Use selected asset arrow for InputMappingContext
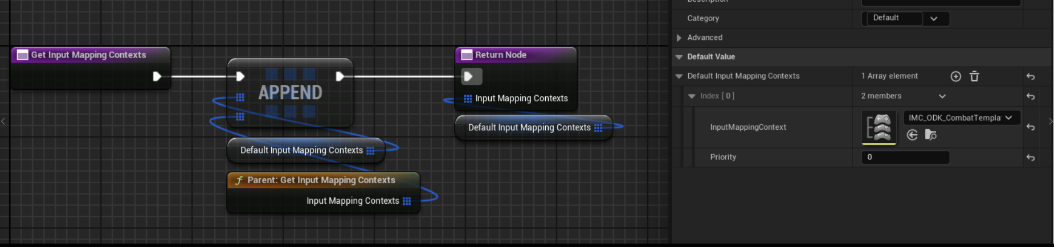The height and width of the screenshot is (247, 1054). (x=912, y=135)
